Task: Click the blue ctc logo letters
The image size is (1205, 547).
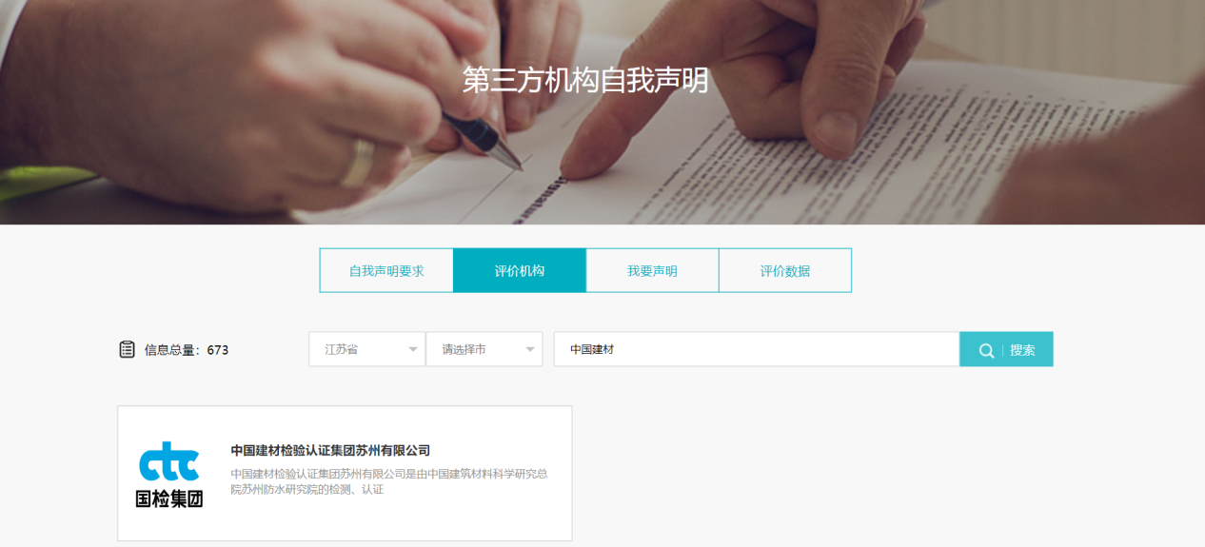Action: pyautogui.click(x=169, y=461)
